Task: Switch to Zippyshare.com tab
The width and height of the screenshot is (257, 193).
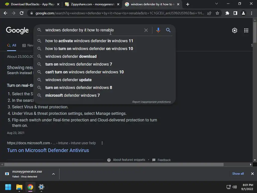Action: (x=92, y=4)
